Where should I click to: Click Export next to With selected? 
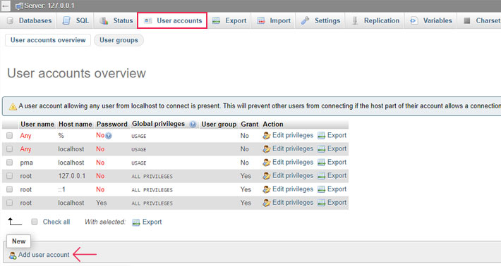click(x=147, y=222)
